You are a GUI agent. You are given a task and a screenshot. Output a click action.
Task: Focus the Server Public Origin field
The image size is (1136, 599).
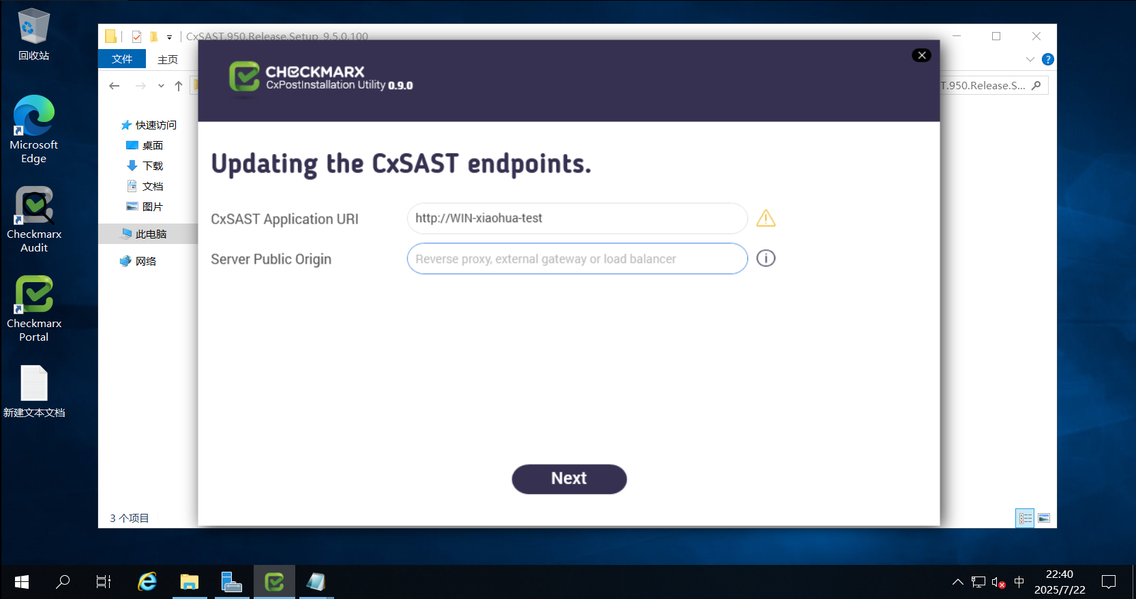577,259
